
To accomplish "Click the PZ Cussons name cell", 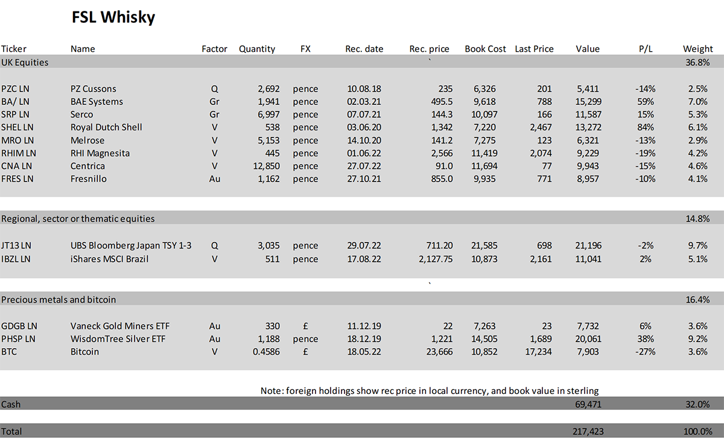I will 94,89.
